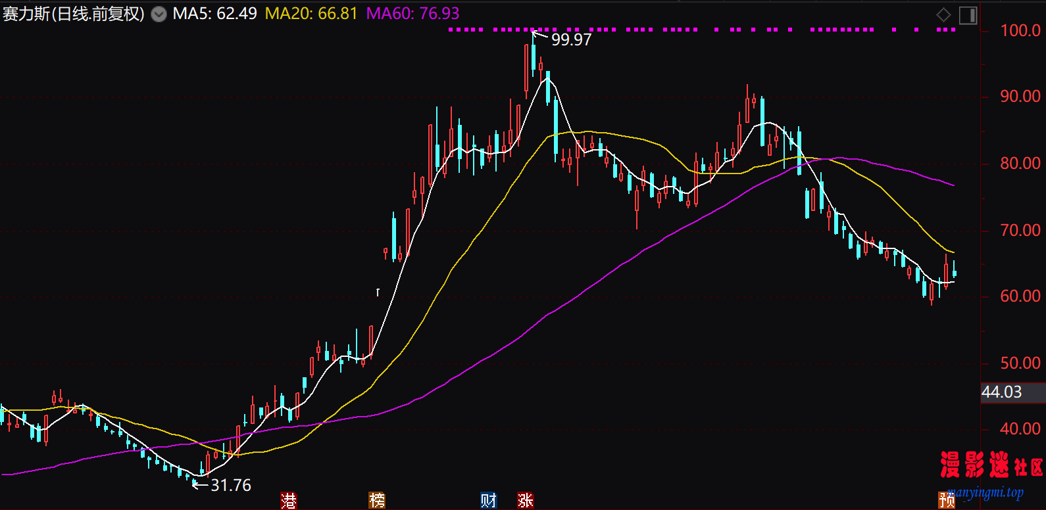Click the blue 财 earnings marker

pos(488,500)
